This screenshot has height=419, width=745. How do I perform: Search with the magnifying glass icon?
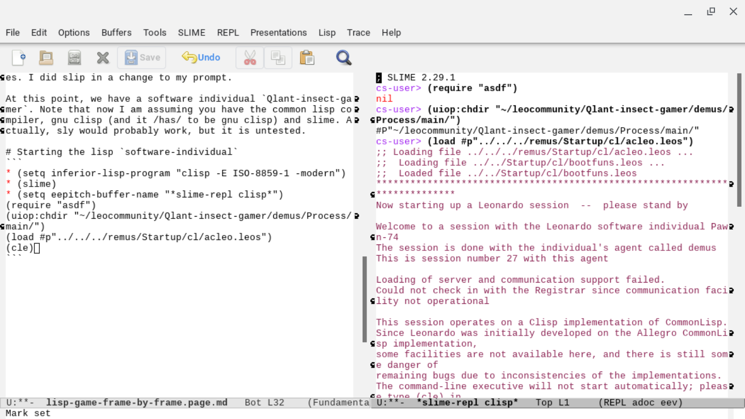344,57
